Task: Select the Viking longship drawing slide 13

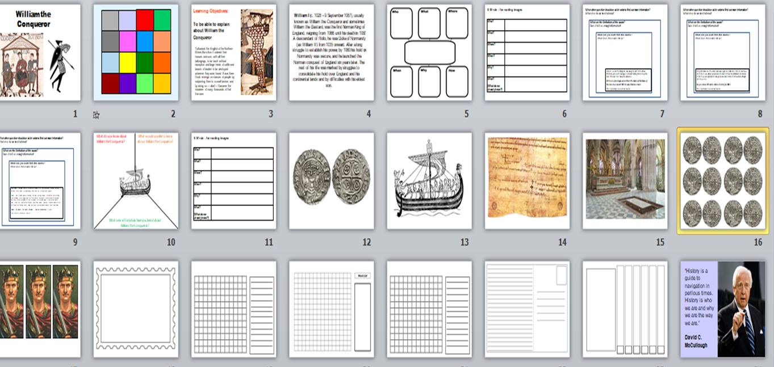Action: pyautogui.click(x=428, y=179)
